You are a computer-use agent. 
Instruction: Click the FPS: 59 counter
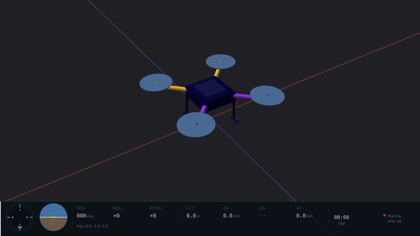[x=394, y=222]
